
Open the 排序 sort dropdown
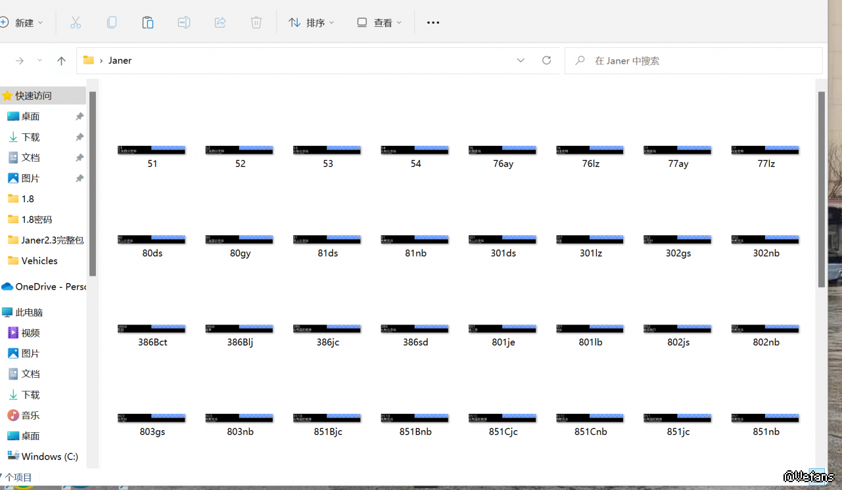[312, 23]
